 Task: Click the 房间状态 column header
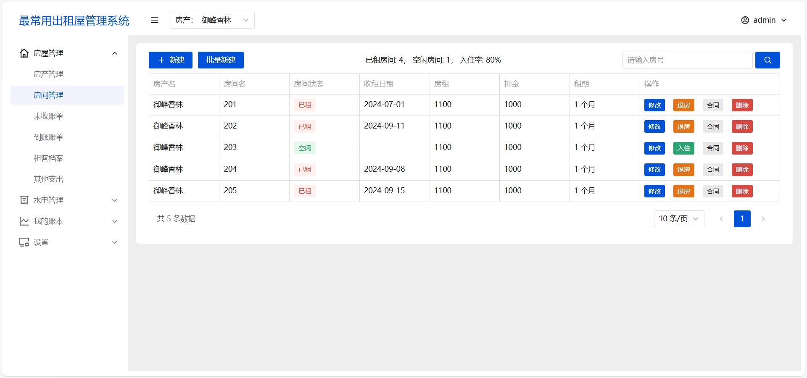click(324, 84)
